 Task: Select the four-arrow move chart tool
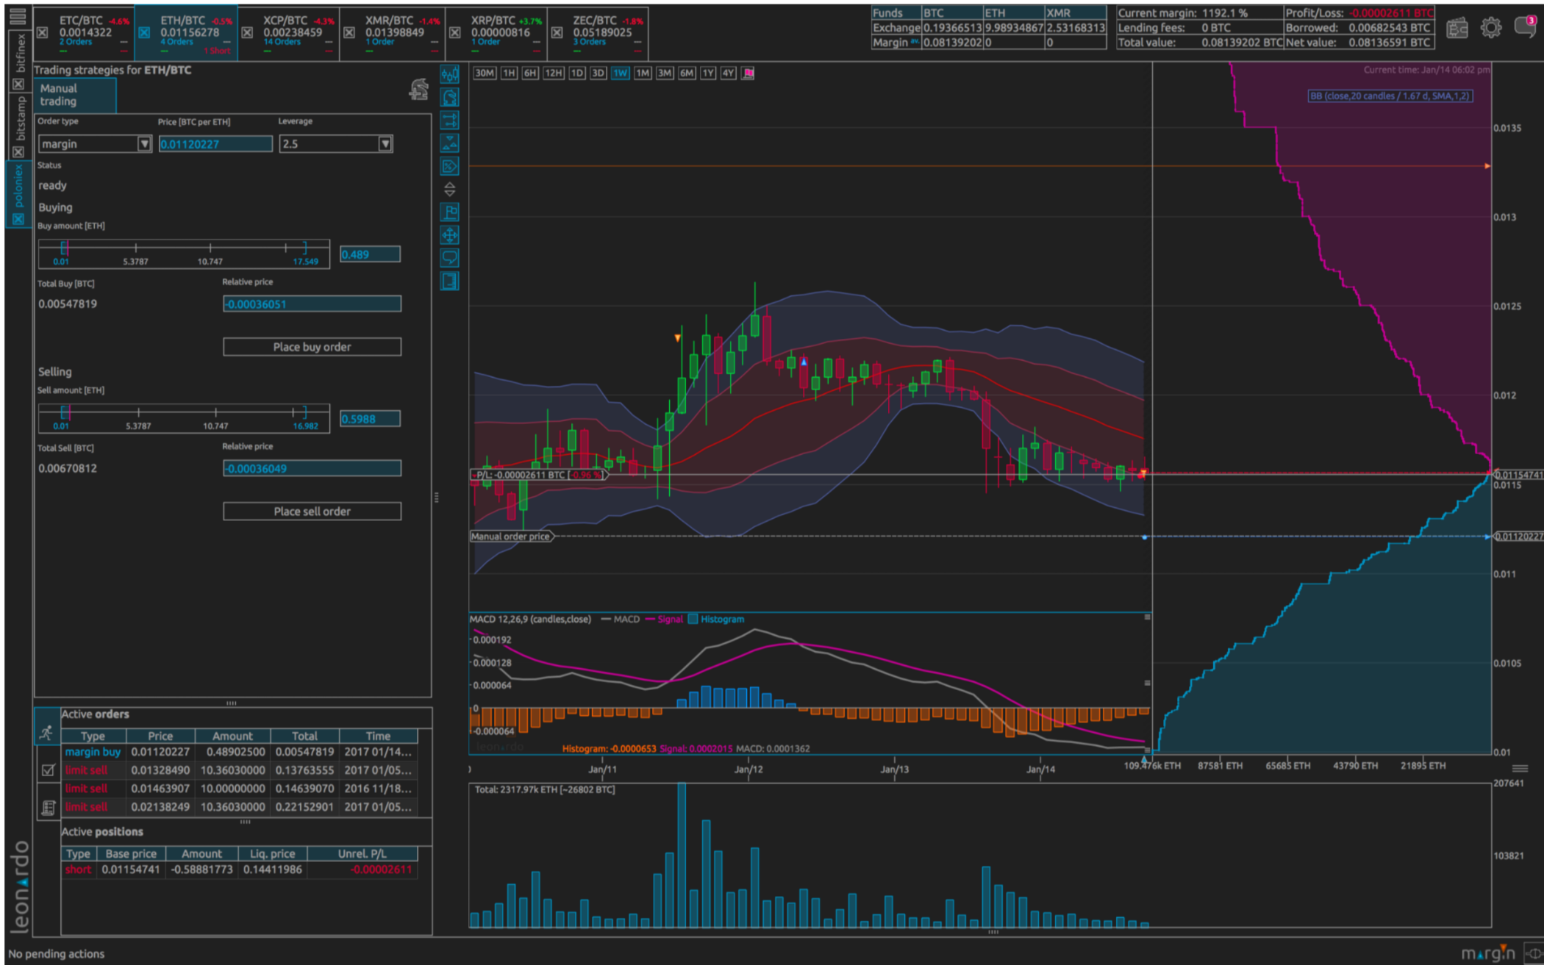point(449,235)
